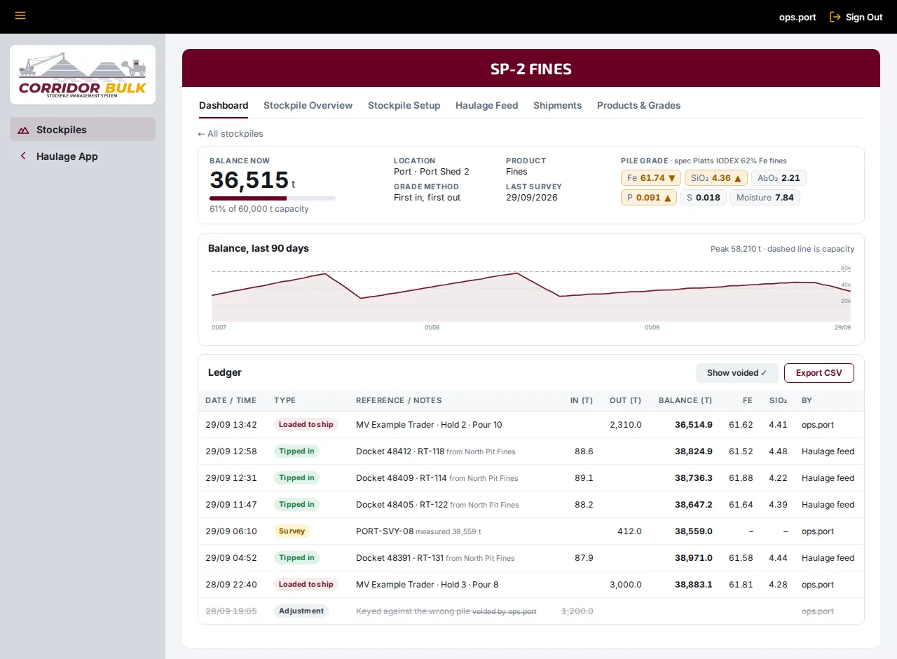Click the ops.port username in header
897x659 pixels.
[797, 17]
